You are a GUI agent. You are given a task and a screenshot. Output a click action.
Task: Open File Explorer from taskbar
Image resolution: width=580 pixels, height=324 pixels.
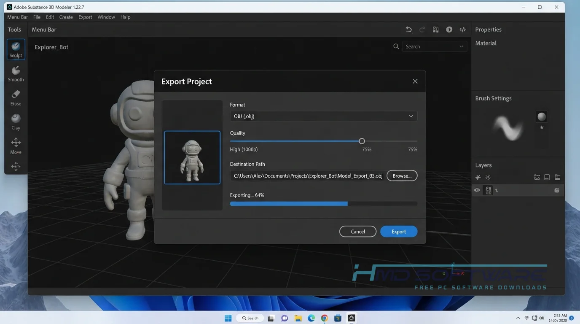(298, 318)
